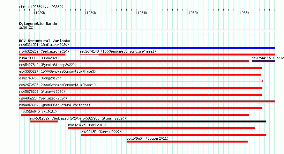Click the 11929k ruler tick label
The image size is (284, 154).
pyautogui.click(x=39, y=13)
